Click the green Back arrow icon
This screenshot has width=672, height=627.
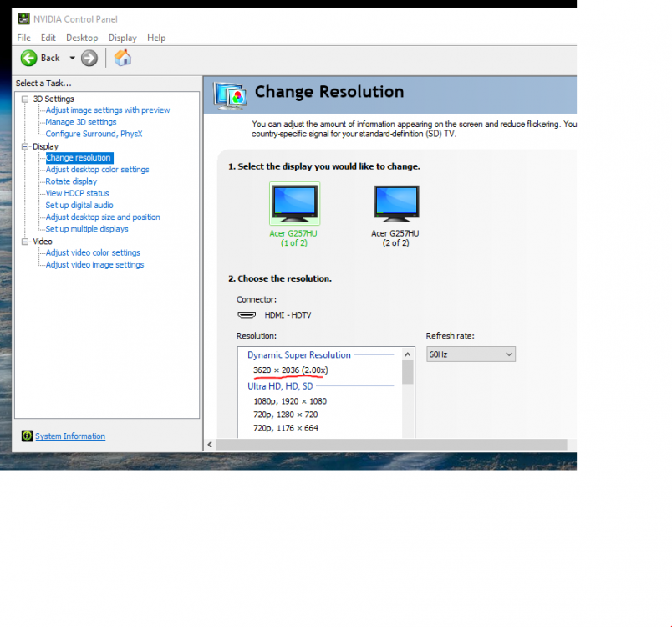28,58
